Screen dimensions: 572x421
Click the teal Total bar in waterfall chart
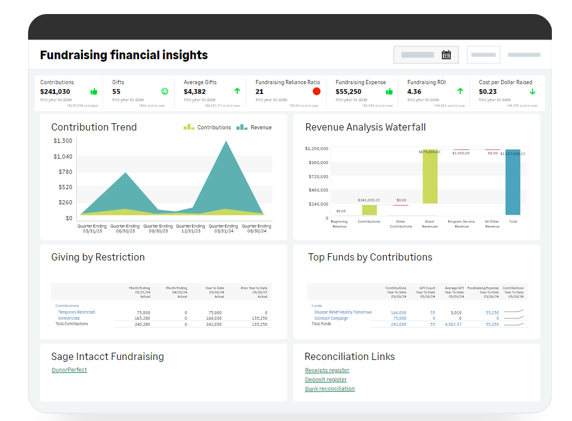click(513, 182)
